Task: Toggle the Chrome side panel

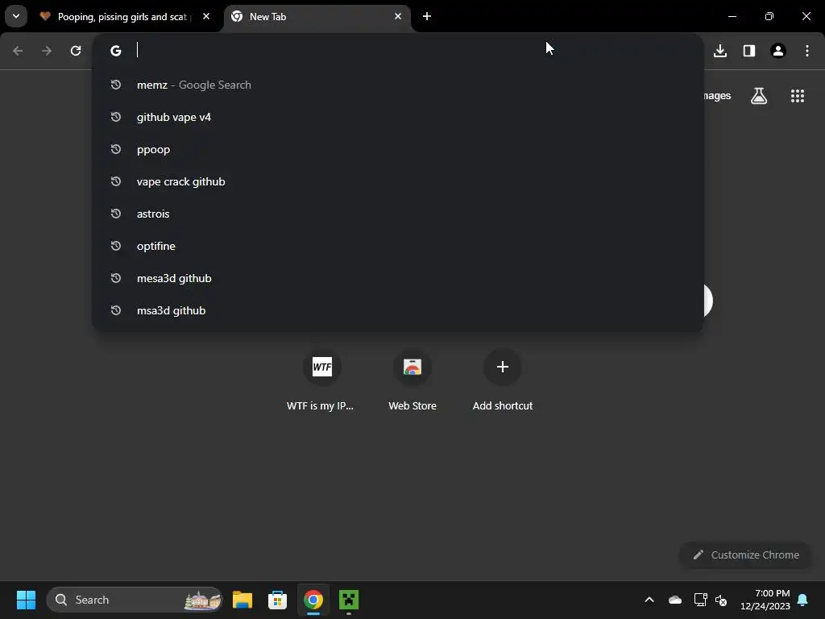Action: tap(749, 51)
